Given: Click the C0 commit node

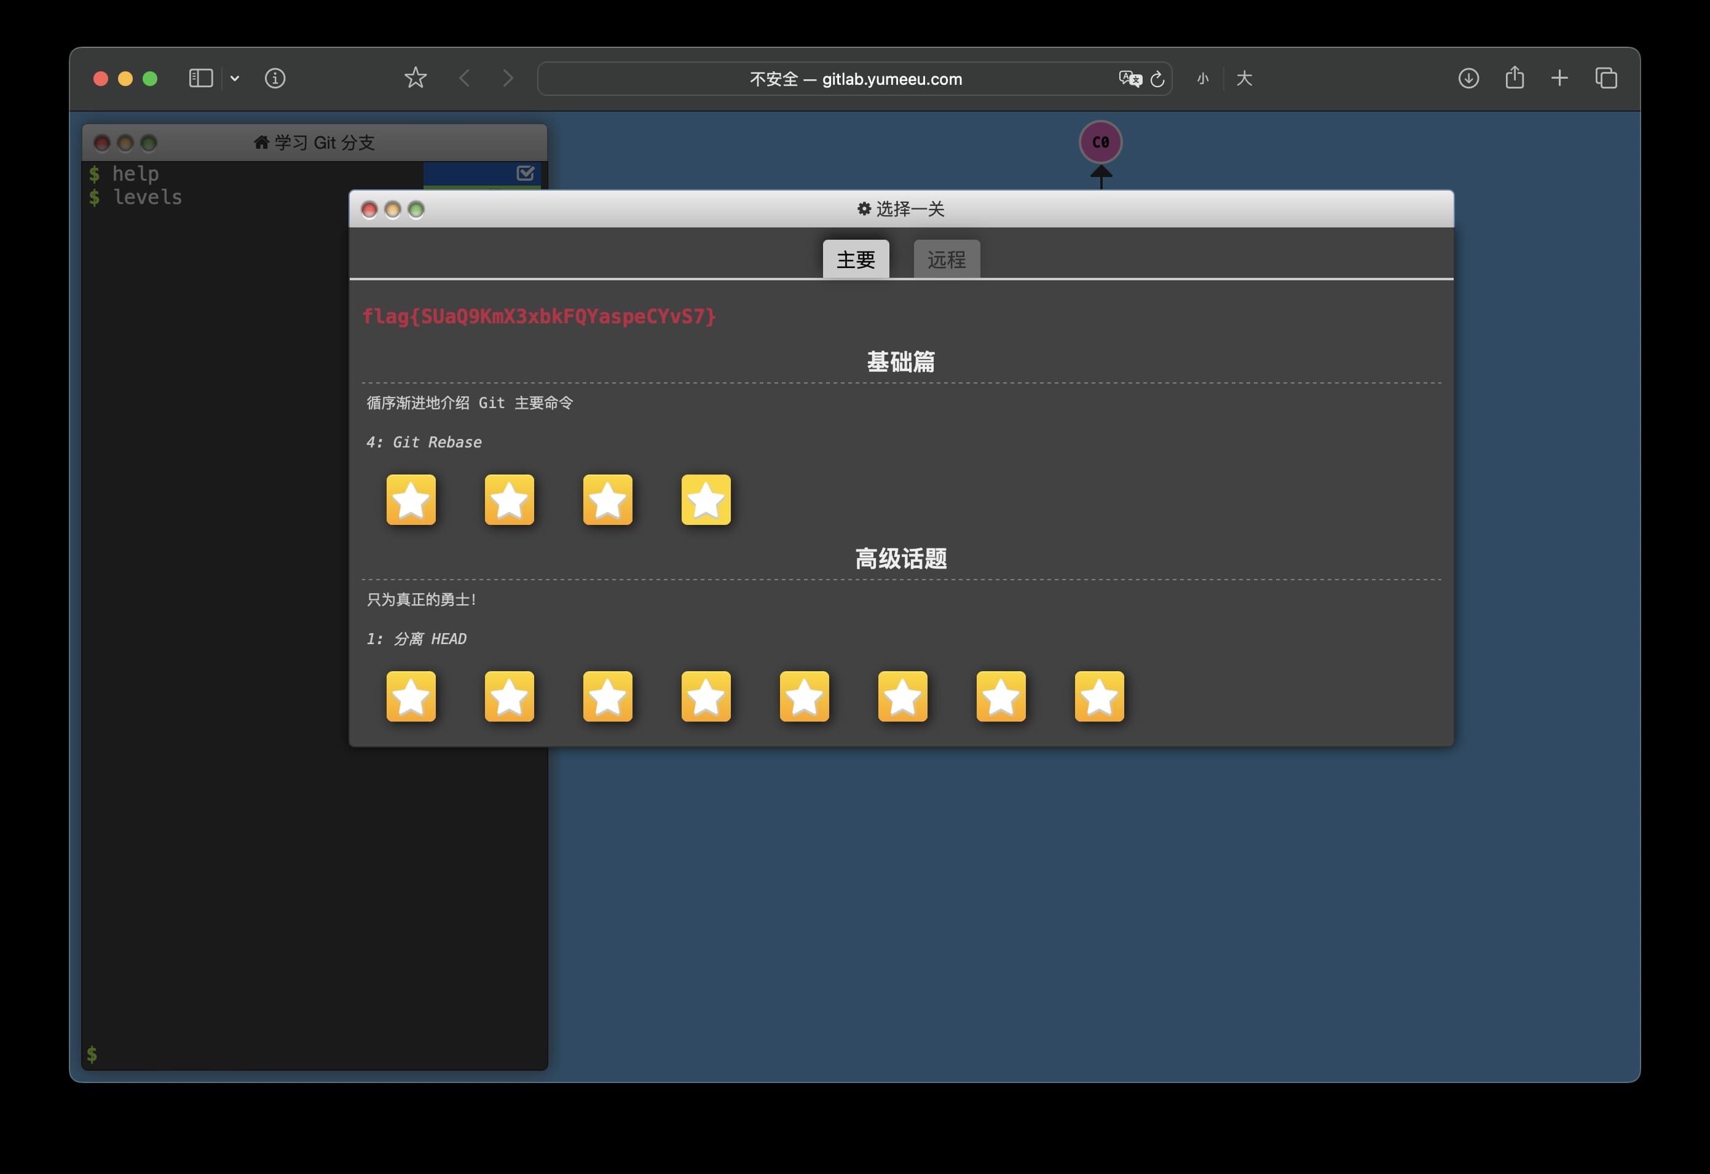Looking at the screenshot, I should coord(1100,142).
